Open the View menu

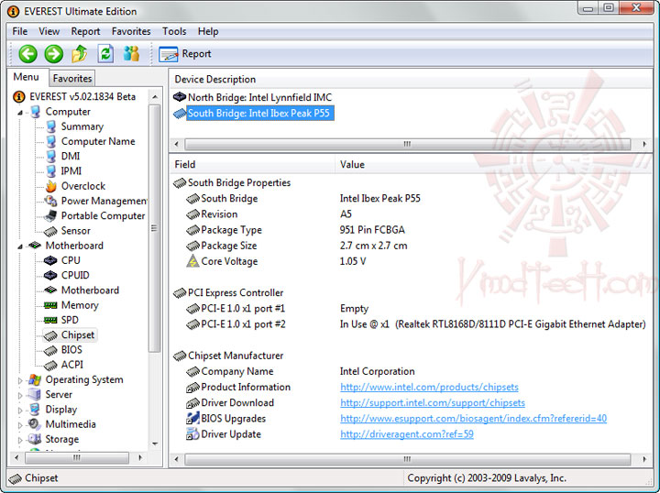[x=49, y=31]
